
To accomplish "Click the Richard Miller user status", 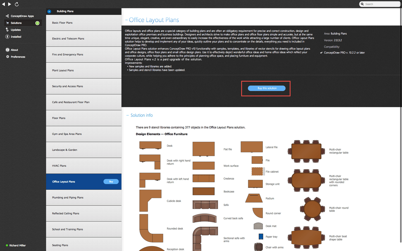I will point(16,245).
